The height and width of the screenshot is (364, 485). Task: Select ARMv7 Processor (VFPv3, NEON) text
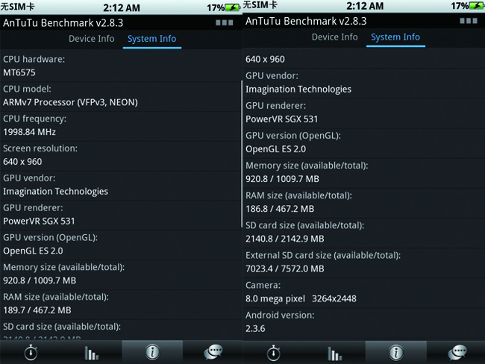tap(70, 102)
